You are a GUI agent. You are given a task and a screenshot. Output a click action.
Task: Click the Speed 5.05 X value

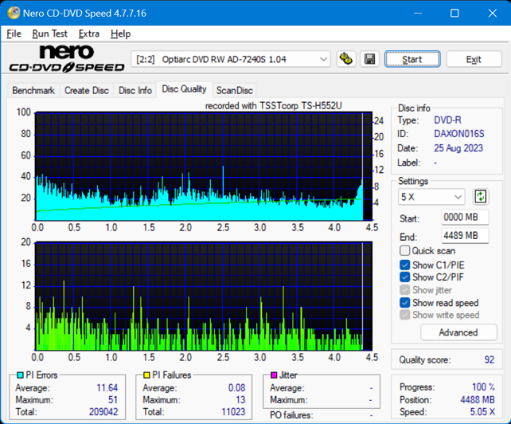pos(482,412)
